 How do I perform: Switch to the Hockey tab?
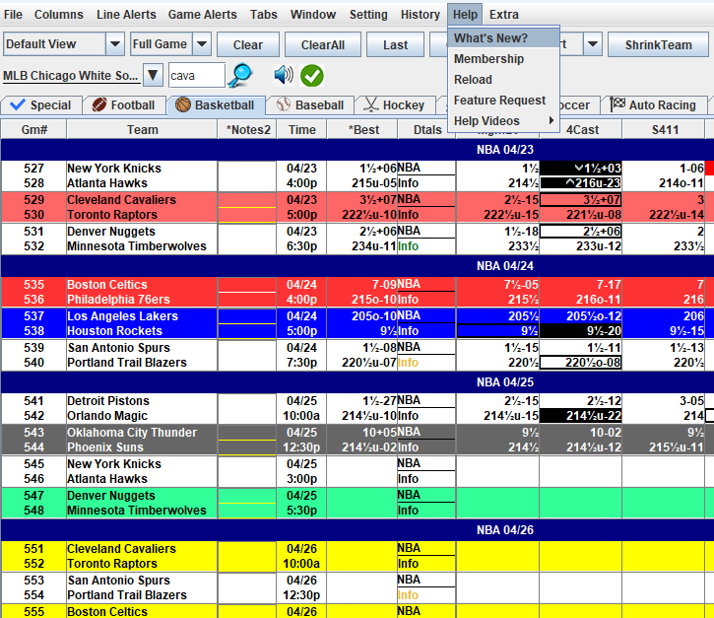pos(395,105)
